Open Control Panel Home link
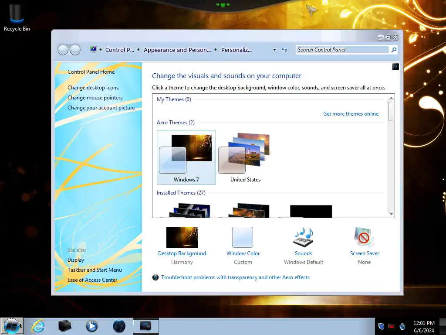This screenshot has width=446, height=335. pyautogui.click(x=91, y=72)
